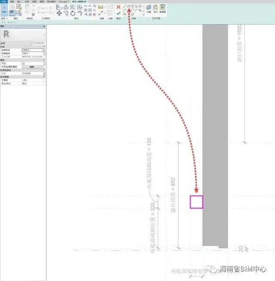Toggle the 可见 visible checkbox
Image resolution: width=275 pixels, height=281 pixels.
24,63
